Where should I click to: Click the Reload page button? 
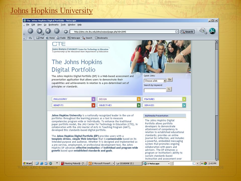[x=48, y=31]
